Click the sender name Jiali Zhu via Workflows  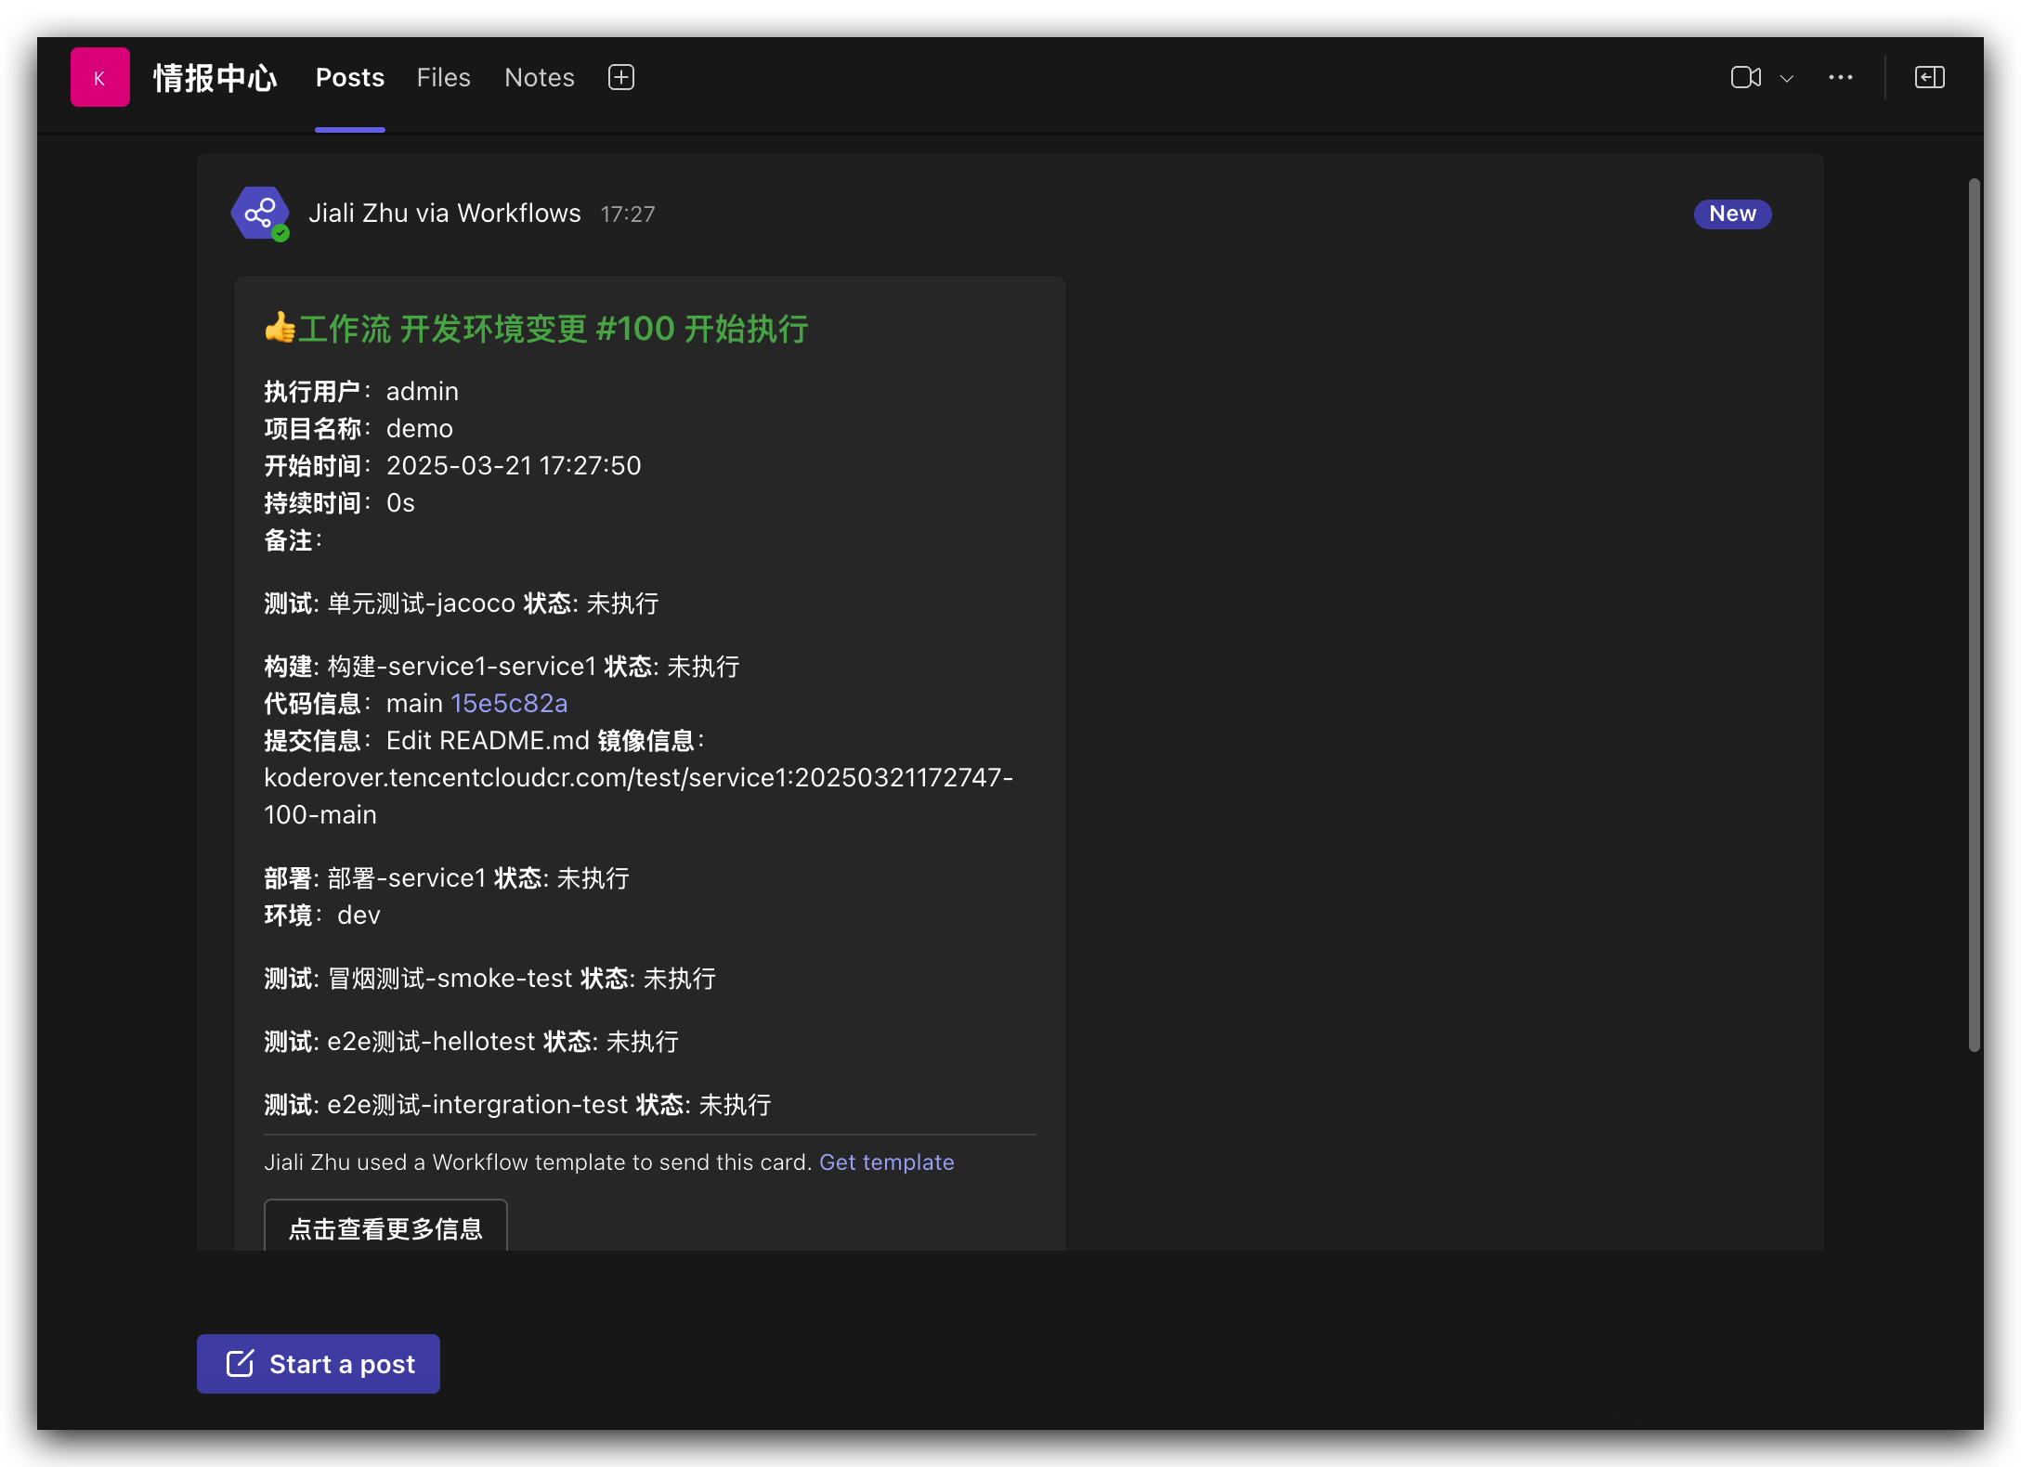[445, 213]
